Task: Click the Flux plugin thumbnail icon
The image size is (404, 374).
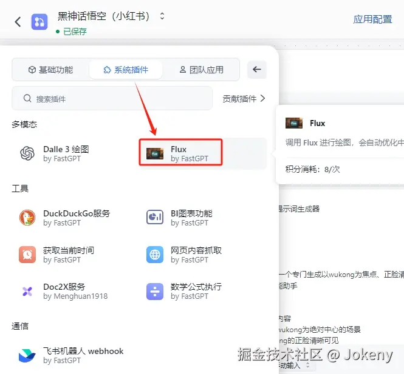Action: pyautogui.click(x=155, y=153)
